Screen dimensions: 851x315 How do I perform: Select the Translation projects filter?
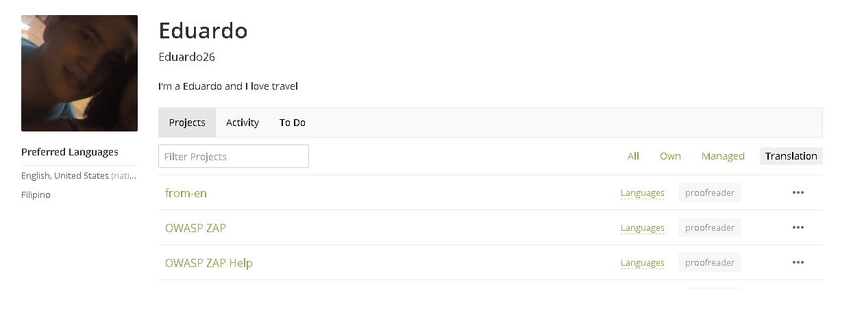(791, 156)
